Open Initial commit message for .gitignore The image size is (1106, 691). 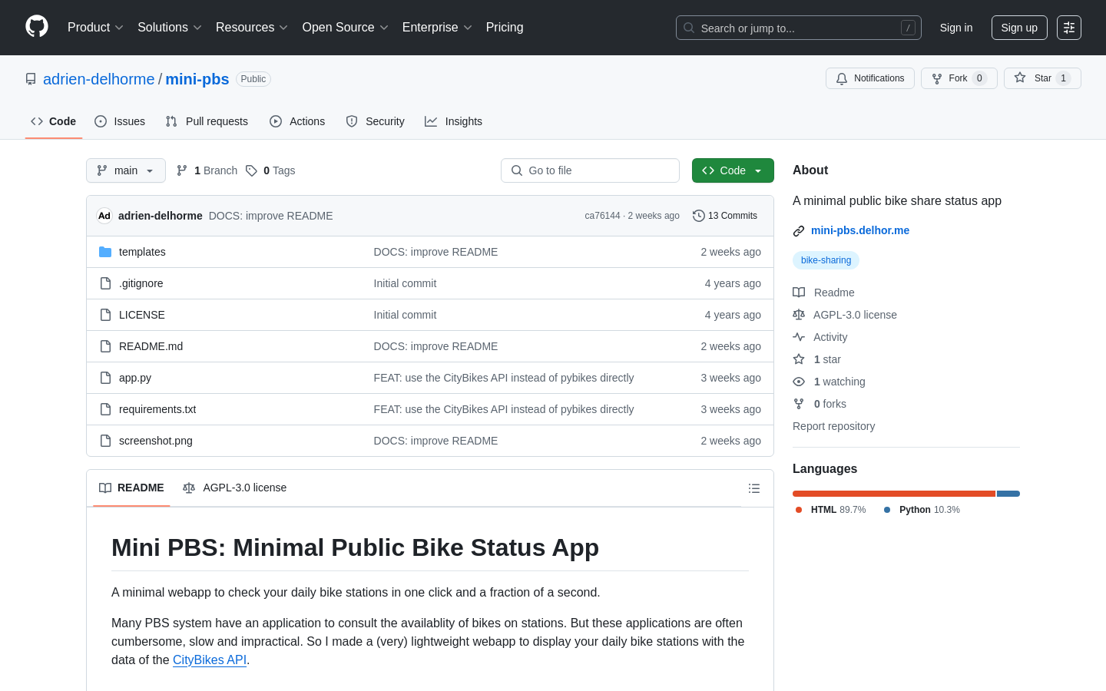pyautogui.click(x=405, y=283)
